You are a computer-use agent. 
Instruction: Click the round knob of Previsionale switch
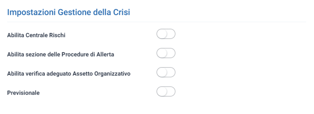pos(162,91)
